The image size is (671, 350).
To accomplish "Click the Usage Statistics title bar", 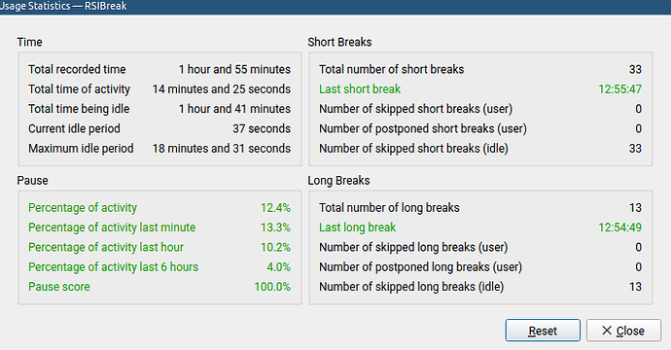I will click(335, 7).
